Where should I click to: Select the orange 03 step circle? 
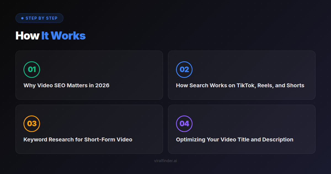(x=32, y=123)
